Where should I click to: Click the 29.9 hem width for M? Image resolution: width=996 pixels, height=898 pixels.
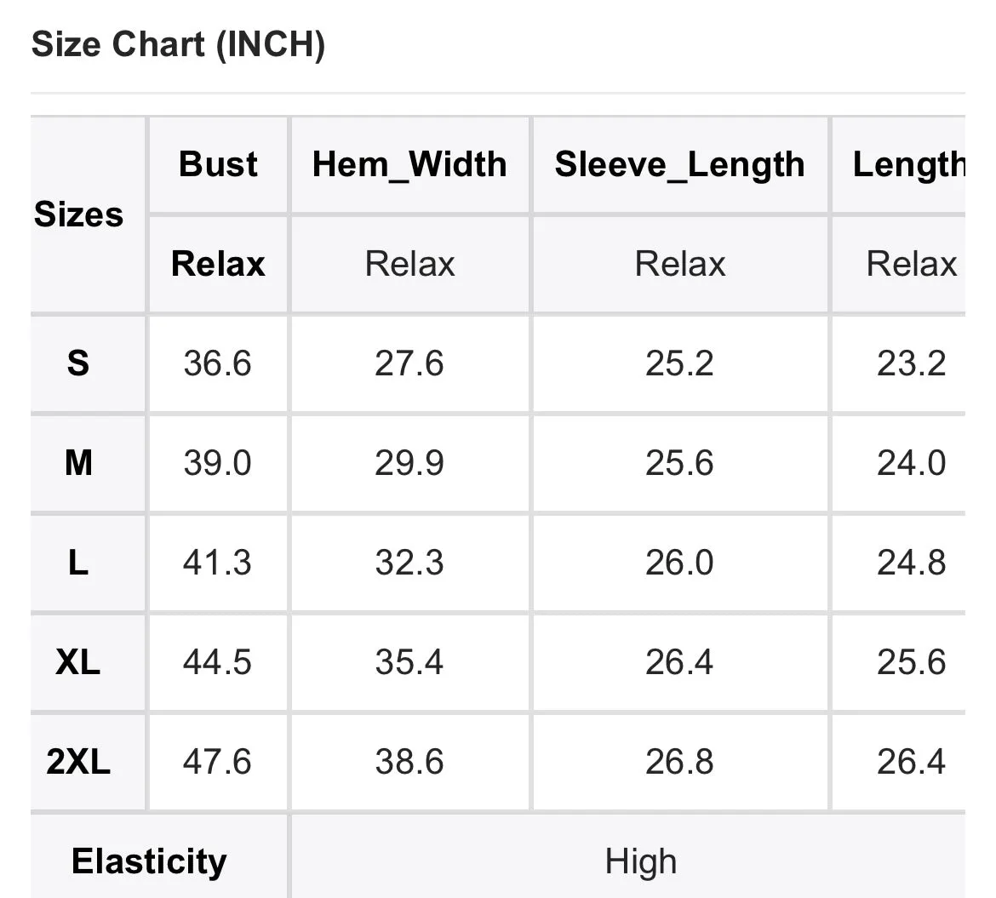409,462
